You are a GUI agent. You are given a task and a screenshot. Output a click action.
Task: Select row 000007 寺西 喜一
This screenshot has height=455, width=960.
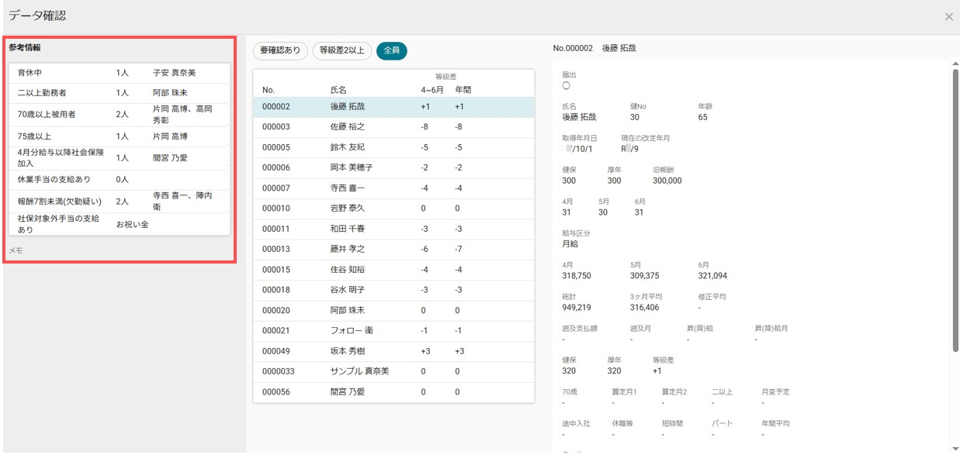click(393, 188)
